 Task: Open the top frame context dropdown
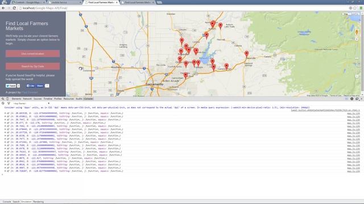(x=31, y=103)
